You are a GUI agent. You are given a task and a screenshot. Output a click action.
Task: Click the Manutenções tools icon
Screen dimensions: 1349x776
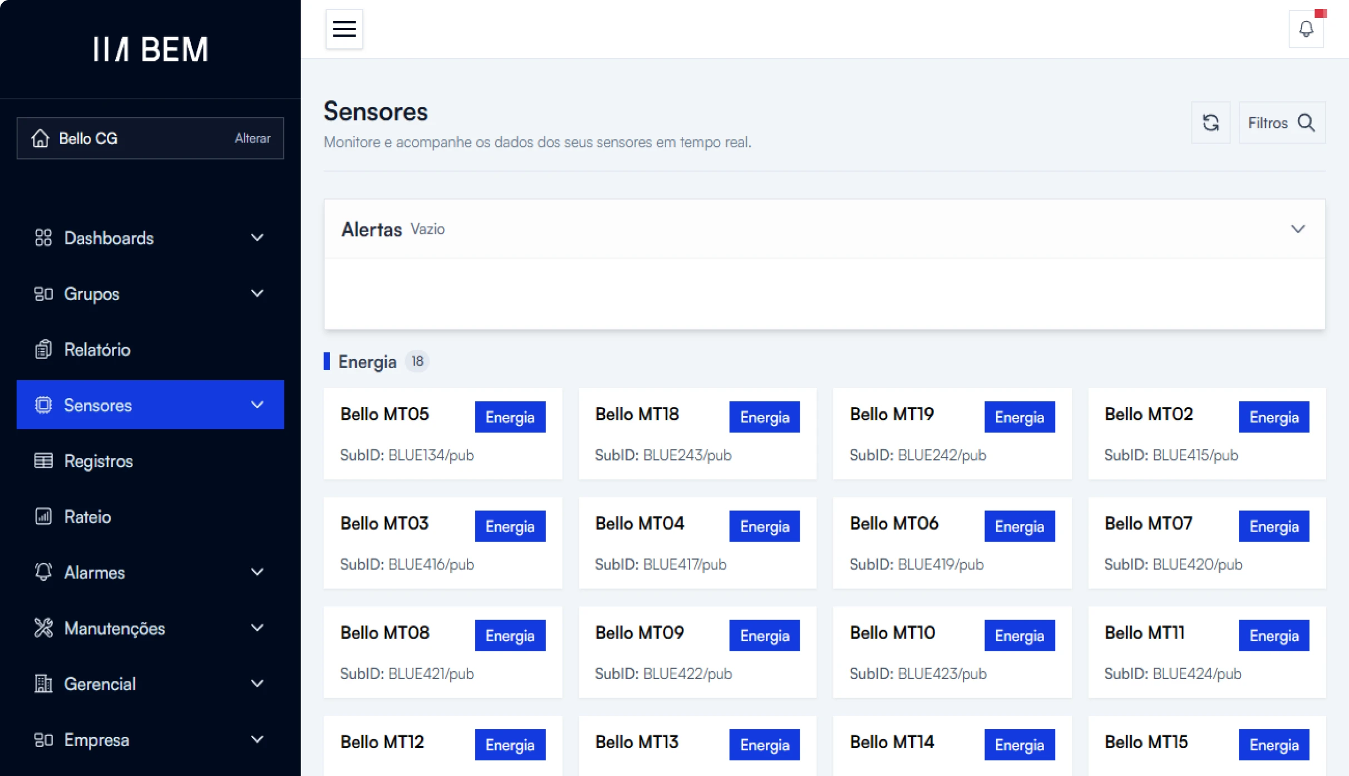[43, 627]
